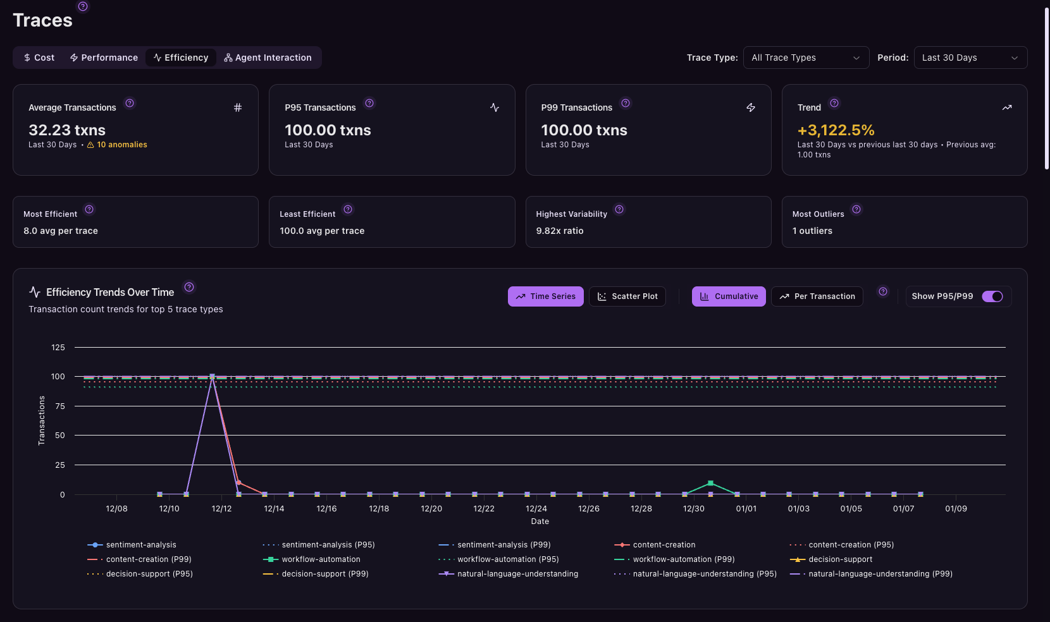This screenshot has width=1050, height=622.
Task: Click help icon next to Efficiency Trends title
Action: (x=189, y=287)
